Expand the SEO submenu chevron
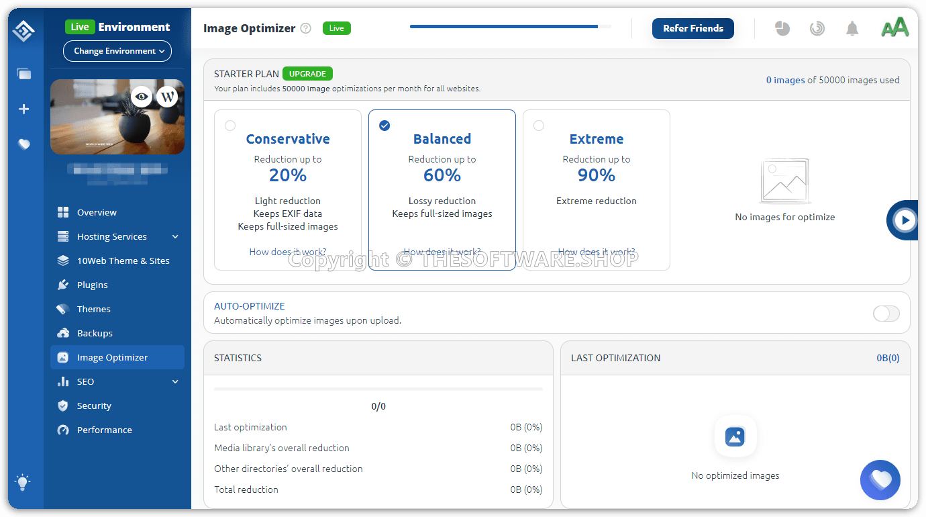926x517 pixels. (x=175, y=381)
